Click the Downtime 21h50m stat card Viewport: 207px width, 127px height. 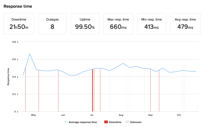(x=19, y=24)
